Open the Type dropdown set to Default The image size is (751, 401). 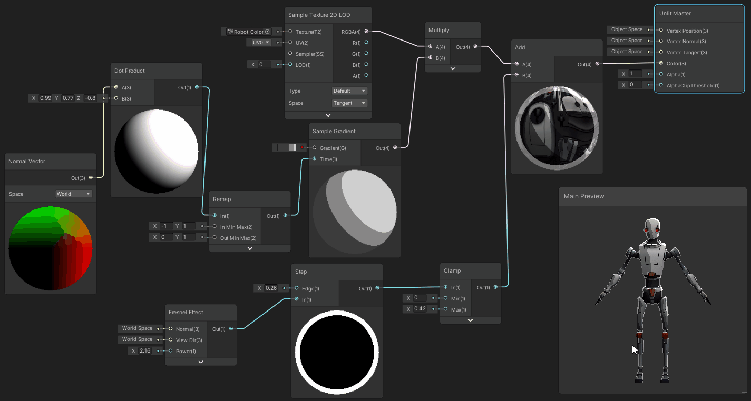pyautogui.click(x=349, y=91)
